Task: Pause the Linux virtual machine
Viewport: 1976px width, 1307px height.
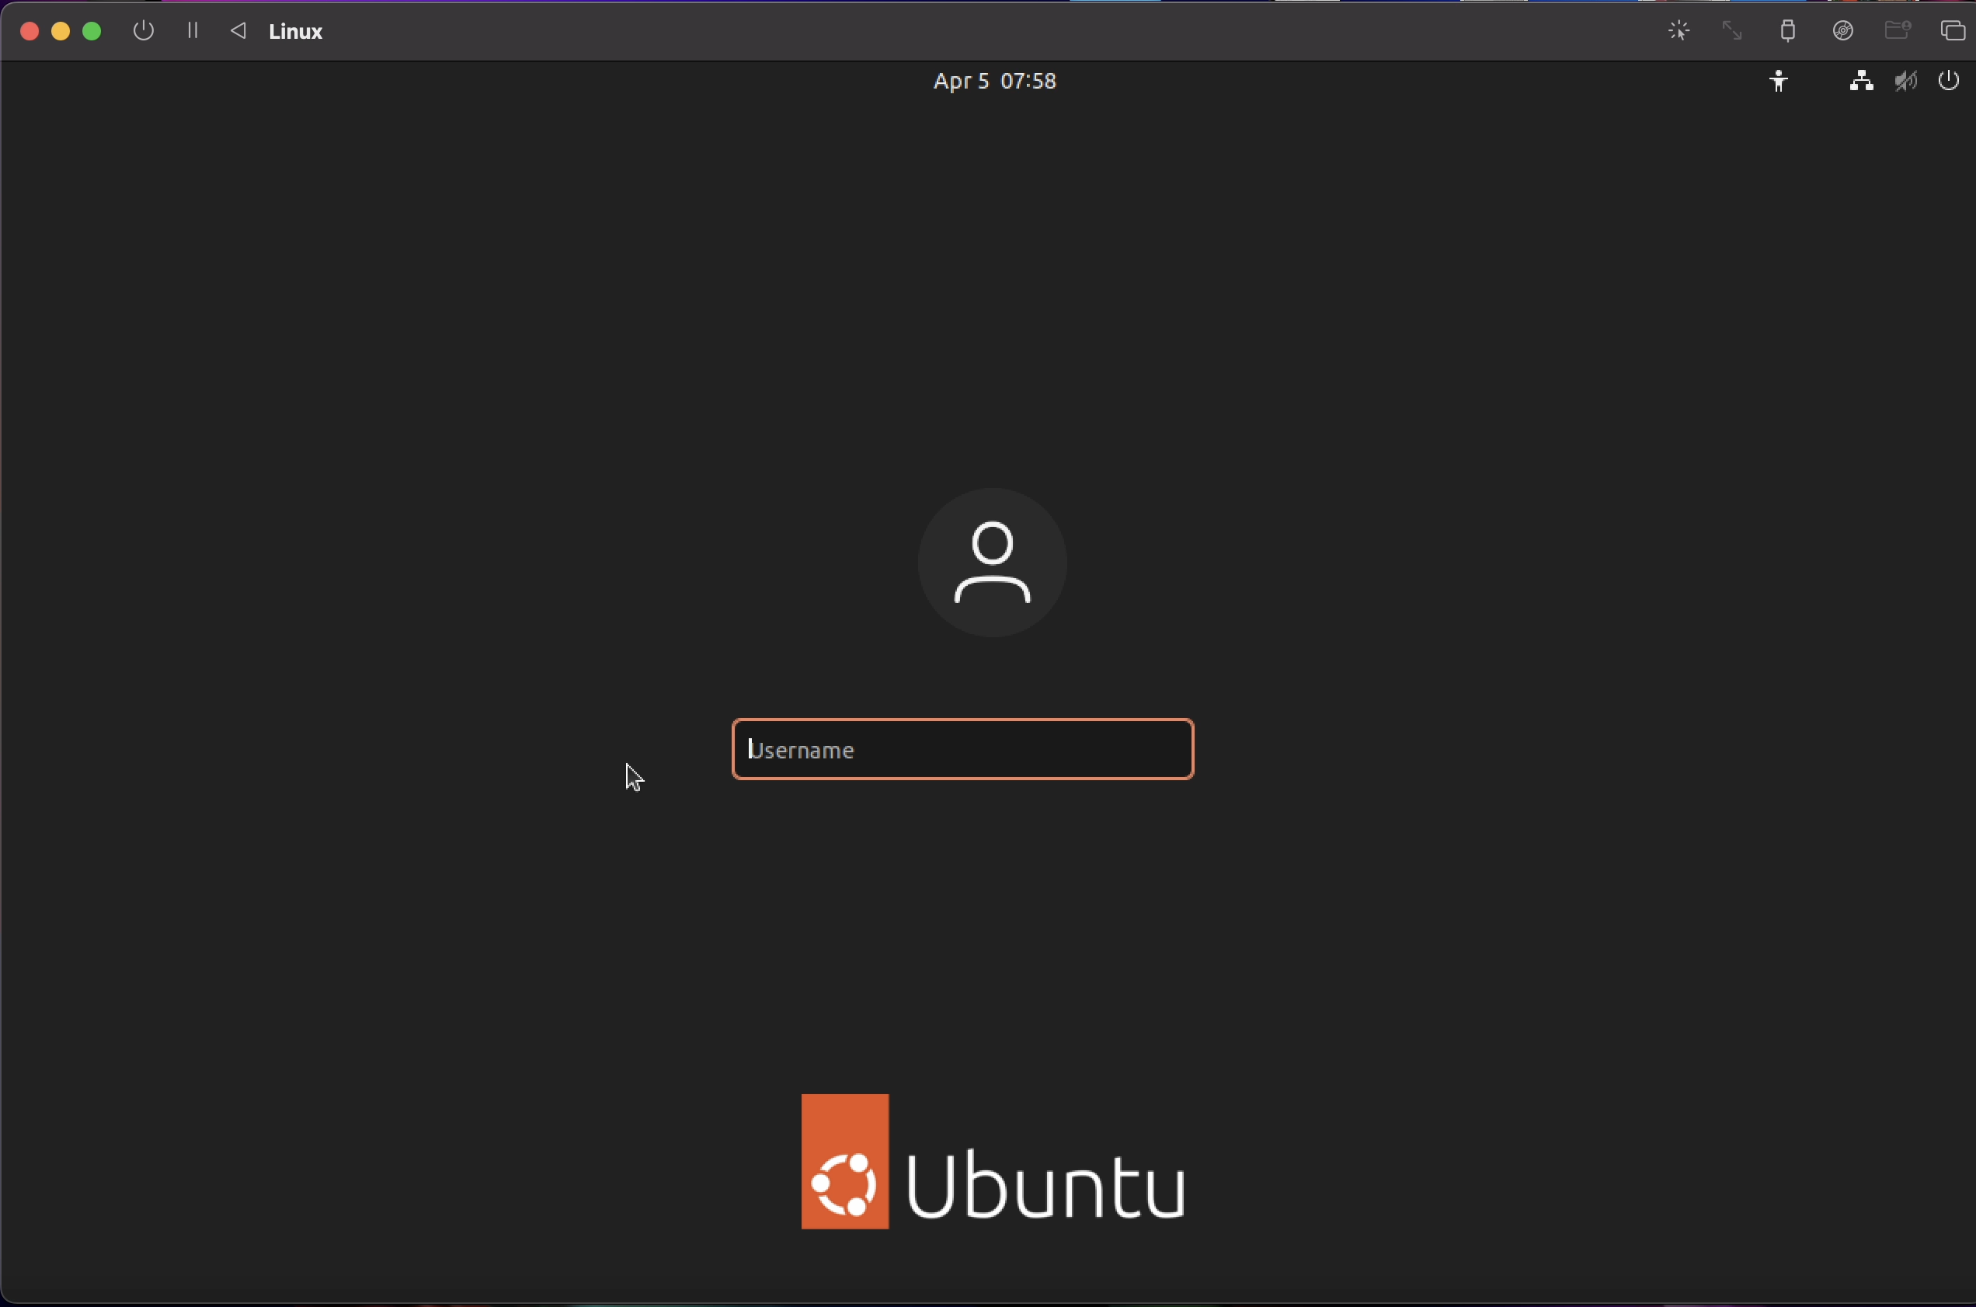Action: (x=193, y=31)
